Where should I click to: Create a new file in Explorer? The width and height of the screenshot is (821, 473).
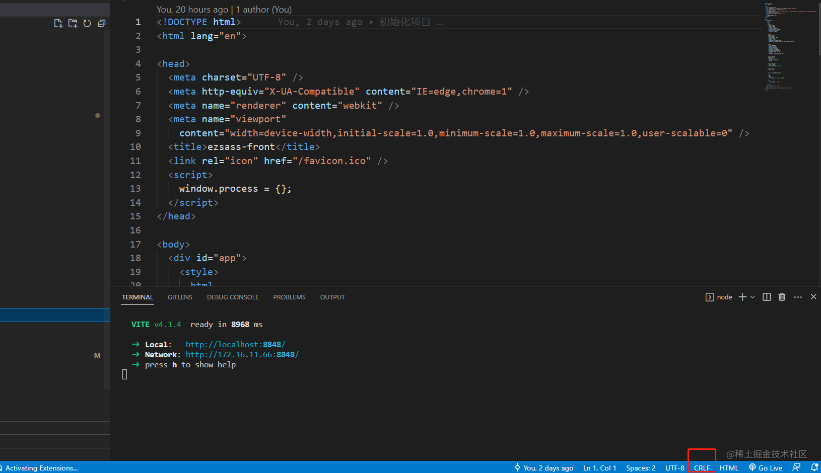pyautogui.click(x=58, y=23)
